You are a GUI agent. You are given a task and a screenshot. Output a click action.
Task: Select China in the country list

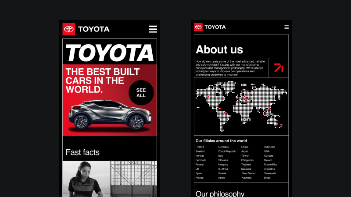[x=244, y=147]
